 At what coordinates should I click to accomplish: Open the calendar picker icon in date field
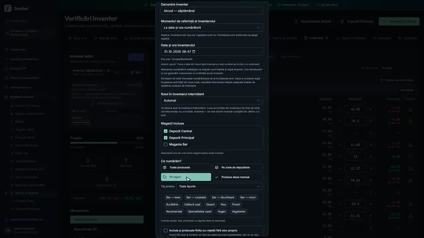point(194,52)
